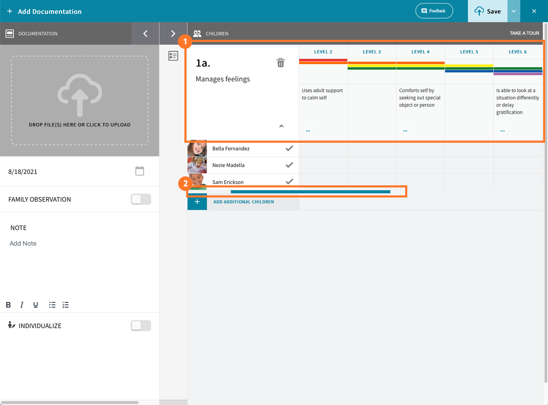Insert a numbered list in note

(66, 305)
